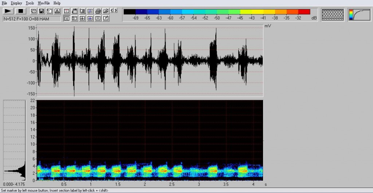This screenshot has width=373, height=193.
Task: Click the Play button
Action: [x=8, y=11]
